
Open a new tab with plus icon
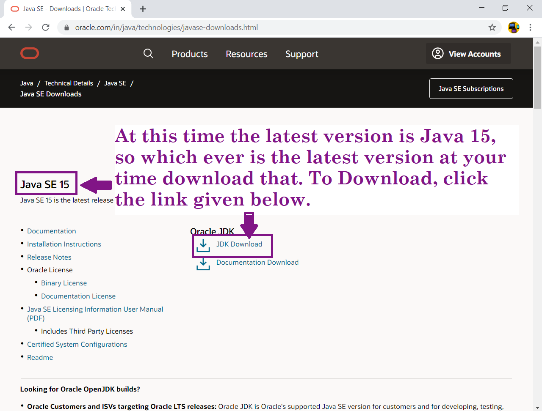(x=143, y=9)
